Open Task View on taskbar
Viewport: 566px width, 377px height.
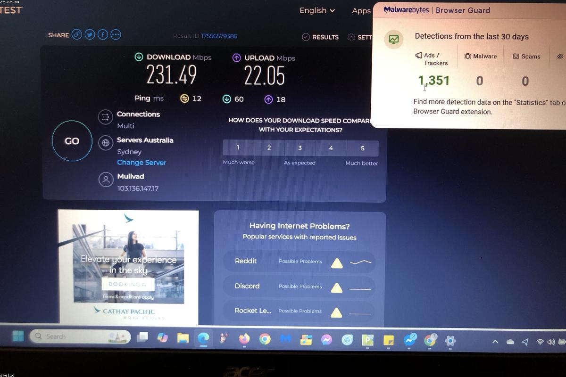pos(142,337)
